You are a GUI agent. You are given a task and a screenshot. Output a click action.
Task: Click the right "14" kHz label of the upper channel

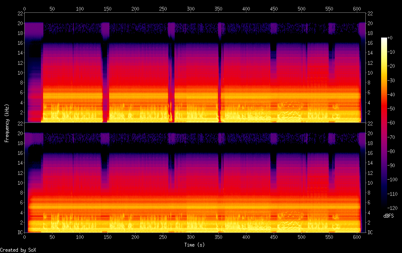pos(370,53)
